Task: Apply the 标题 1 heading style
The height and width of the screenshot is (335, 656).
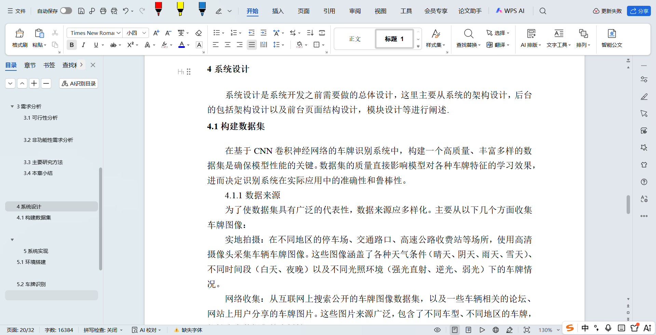Action: (394, 39)
